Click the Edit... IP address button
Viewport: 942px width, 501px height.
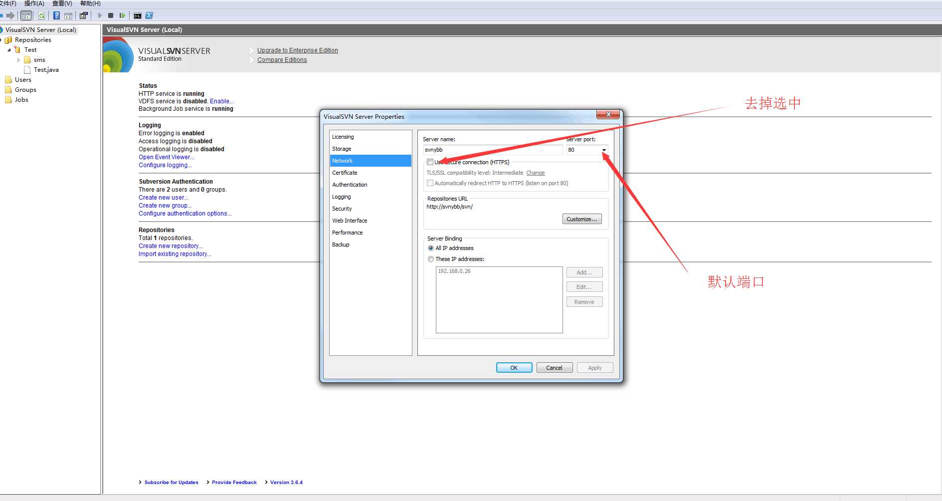[x=584, y=287]
